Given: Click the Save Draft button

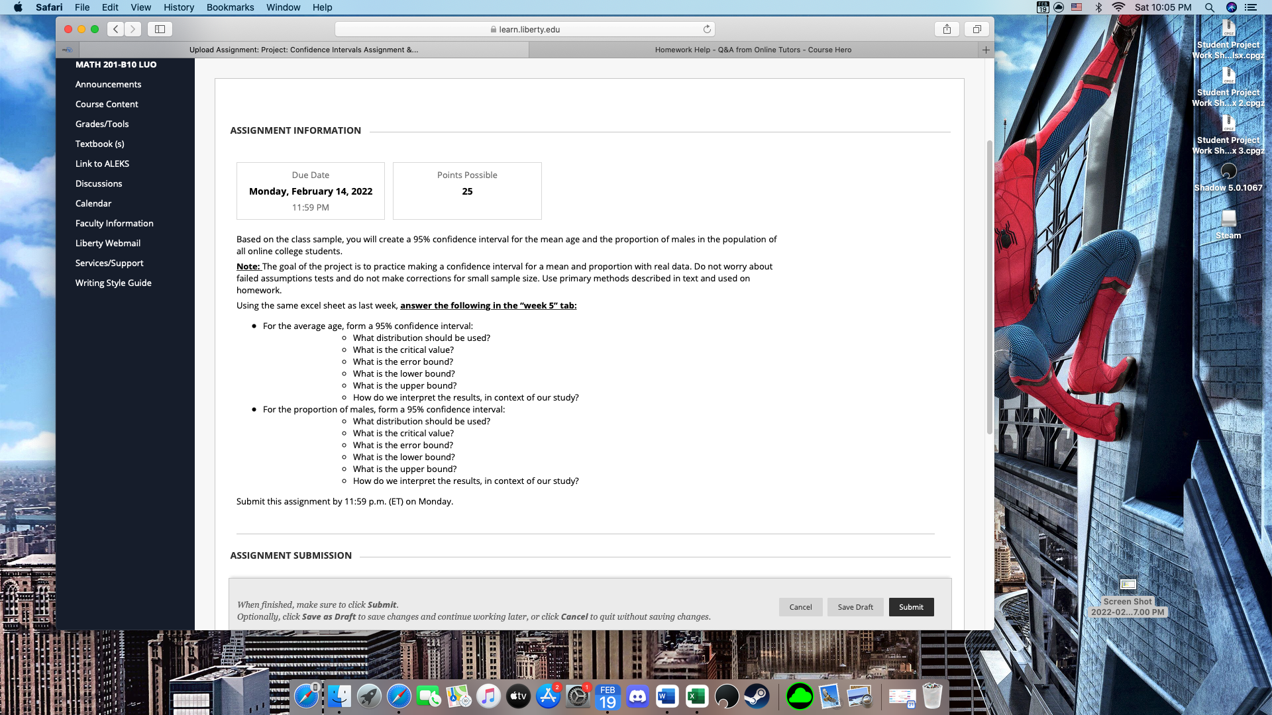Looking at the screenshot, I should (855, 606).
